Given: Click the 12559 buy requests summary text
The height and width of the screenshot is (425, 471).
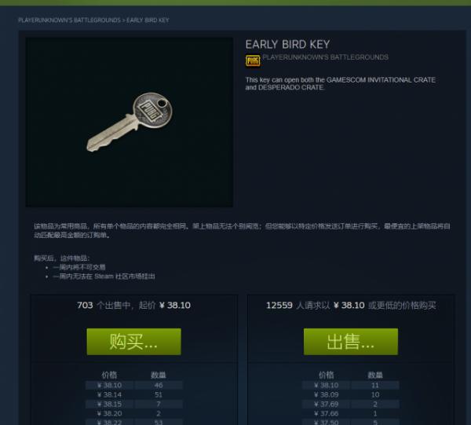Looking at the screenshot, I should (351, 306).
